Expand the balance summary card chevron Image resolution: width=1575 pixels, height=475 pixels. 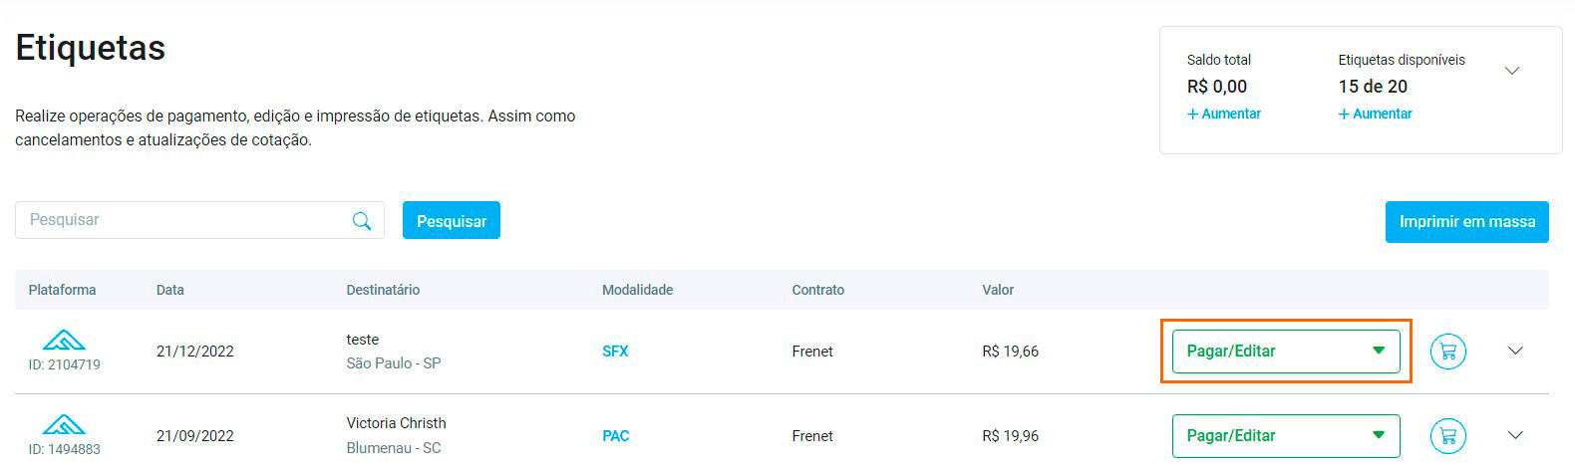(1511, 71)
